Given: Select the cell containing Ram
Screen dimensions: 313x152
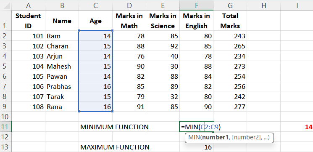Looking at the screenshot, I should tap(62, 36).
